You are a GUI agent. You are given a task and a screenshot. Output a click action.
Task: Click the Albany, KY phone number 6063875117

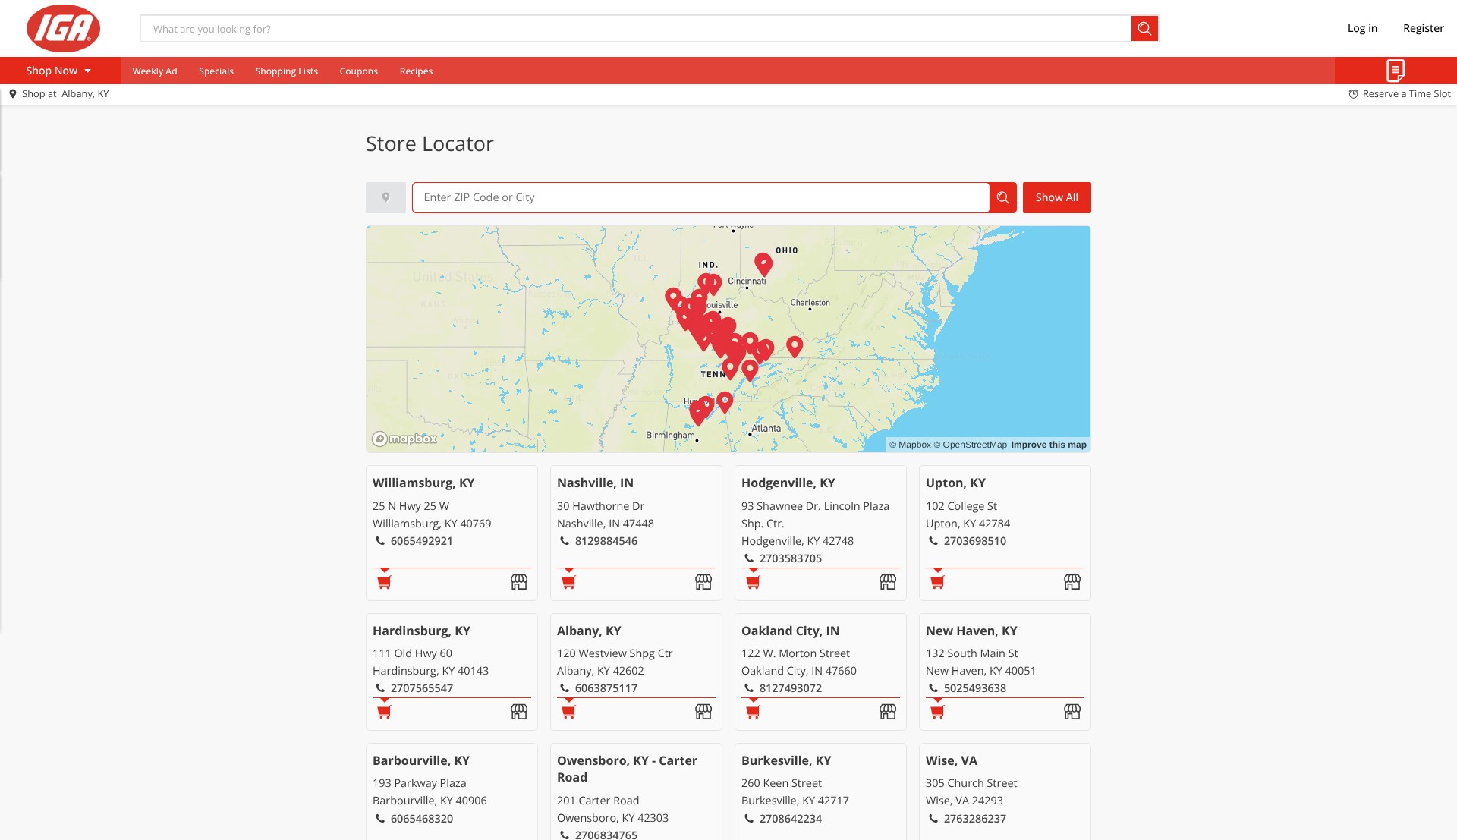coord(606,688)
